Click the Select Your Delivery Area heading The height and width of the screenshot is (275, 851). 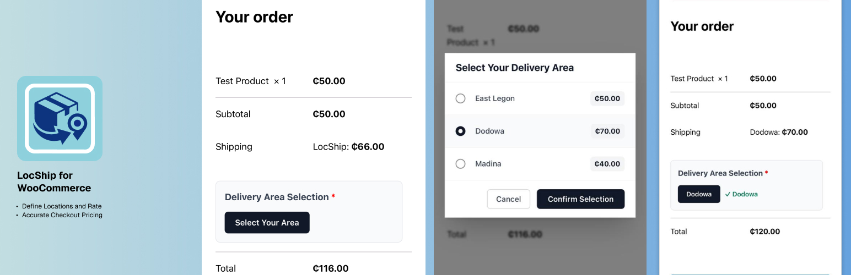pos(514,68)
